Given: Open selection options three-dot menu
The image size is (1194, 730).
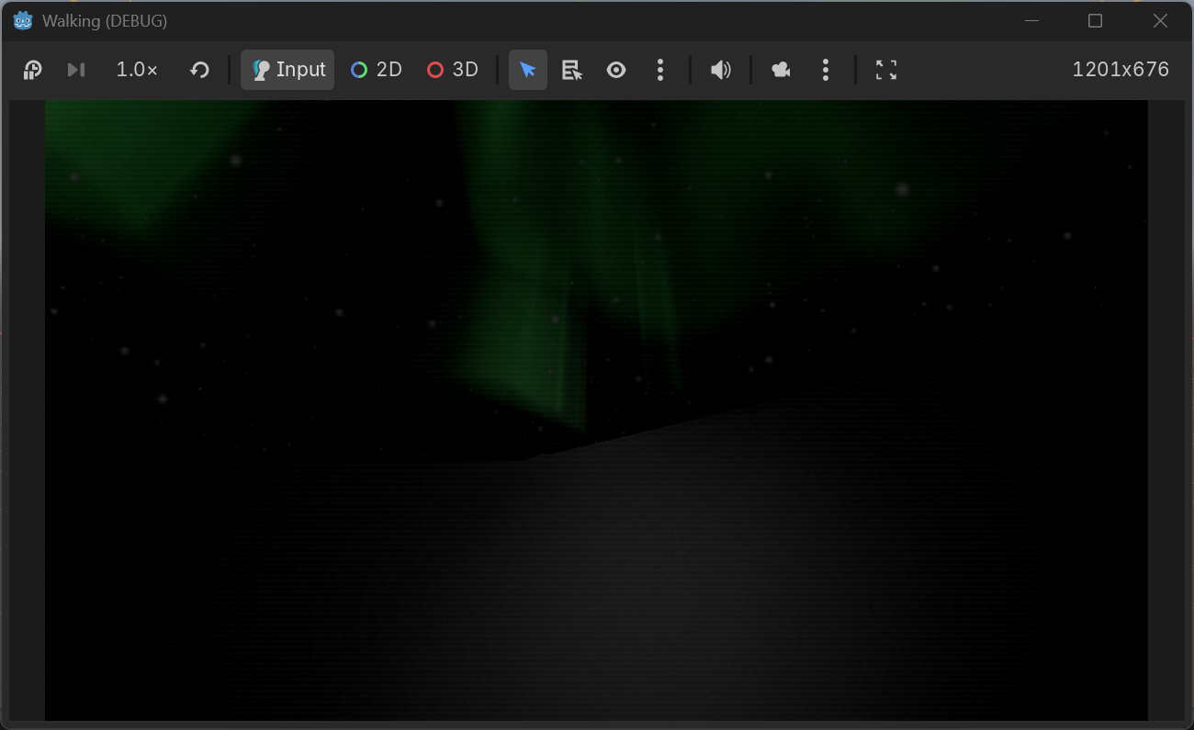Looking at the screenshot, I should click(x=660, y=70).
